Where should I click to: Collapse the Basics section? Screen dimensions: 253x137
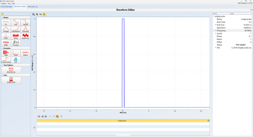(x=2, y=17)
